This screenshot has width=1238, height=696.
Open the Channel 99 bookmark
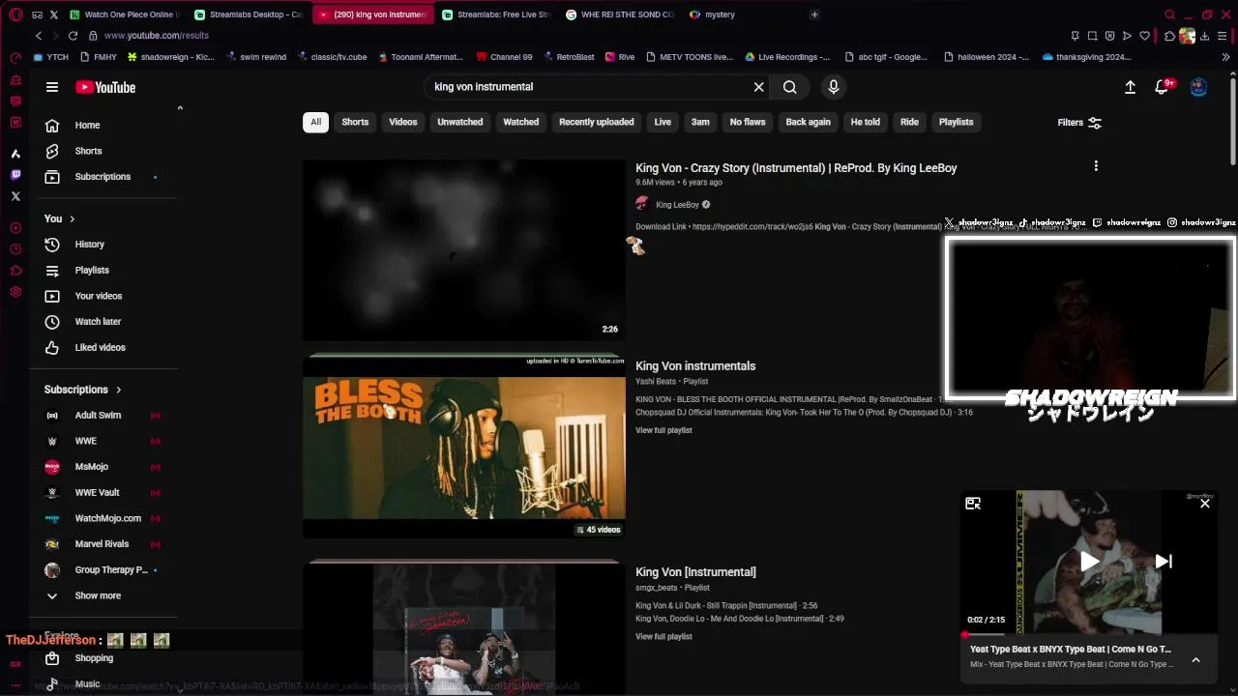[504, 57]
